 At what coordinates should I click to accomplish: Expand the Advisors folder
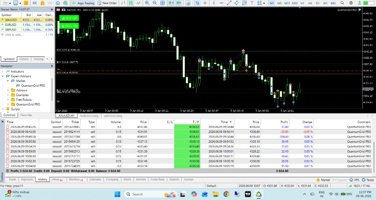pyautogui.click(x=8, y=90)
